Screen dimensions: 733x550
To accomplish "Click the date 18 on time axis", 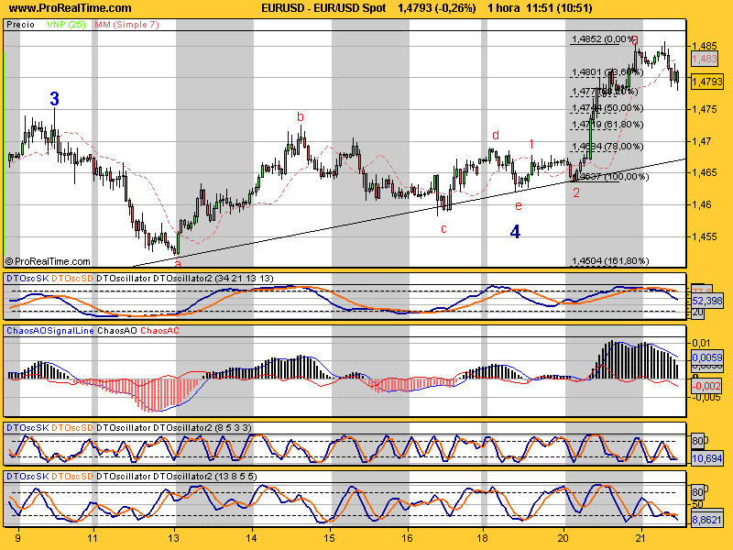I will (x=483, y=538).
